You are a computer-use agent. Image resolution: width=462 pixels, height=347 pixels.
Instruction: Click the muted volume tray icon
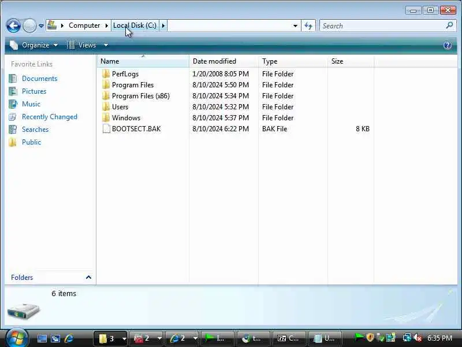(x=418, y=337)
